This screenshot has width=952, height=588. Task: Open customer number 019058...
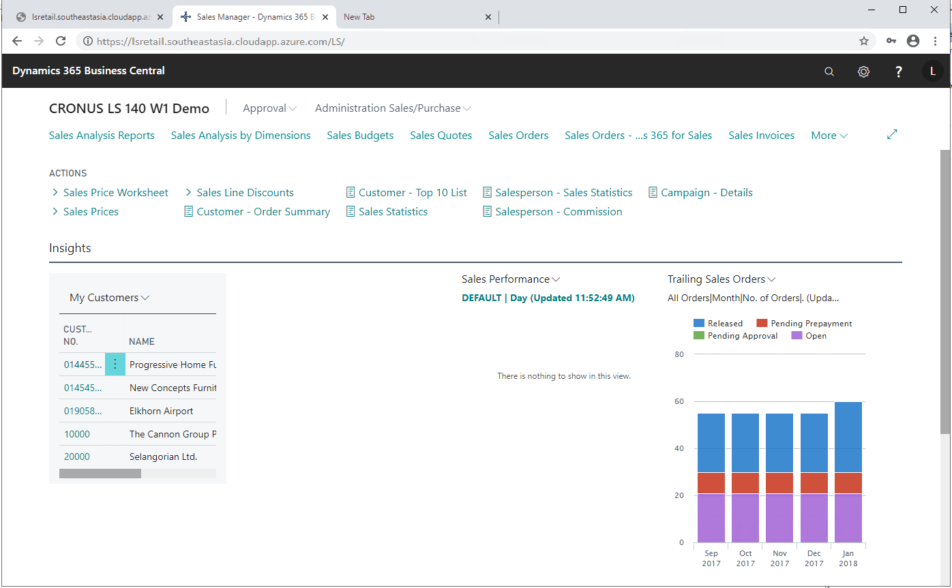pos(83,411)
